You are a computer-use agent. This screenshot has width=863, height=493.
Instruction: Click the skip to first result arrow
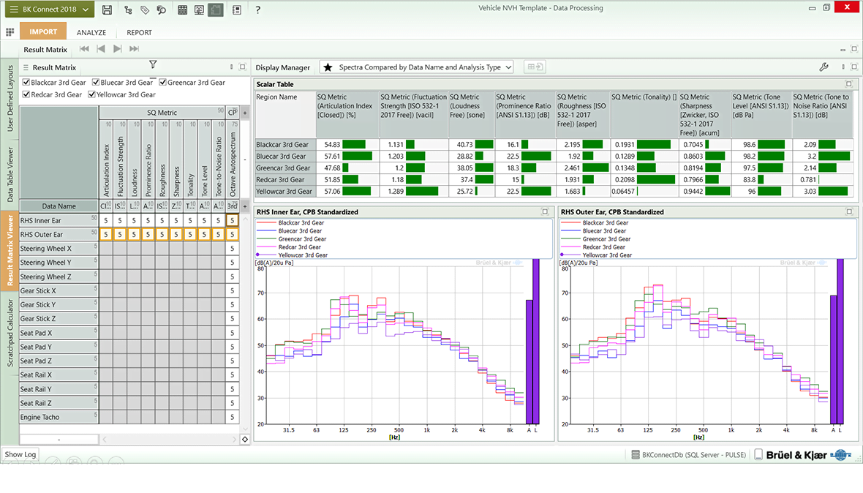[x=84, y=49]
